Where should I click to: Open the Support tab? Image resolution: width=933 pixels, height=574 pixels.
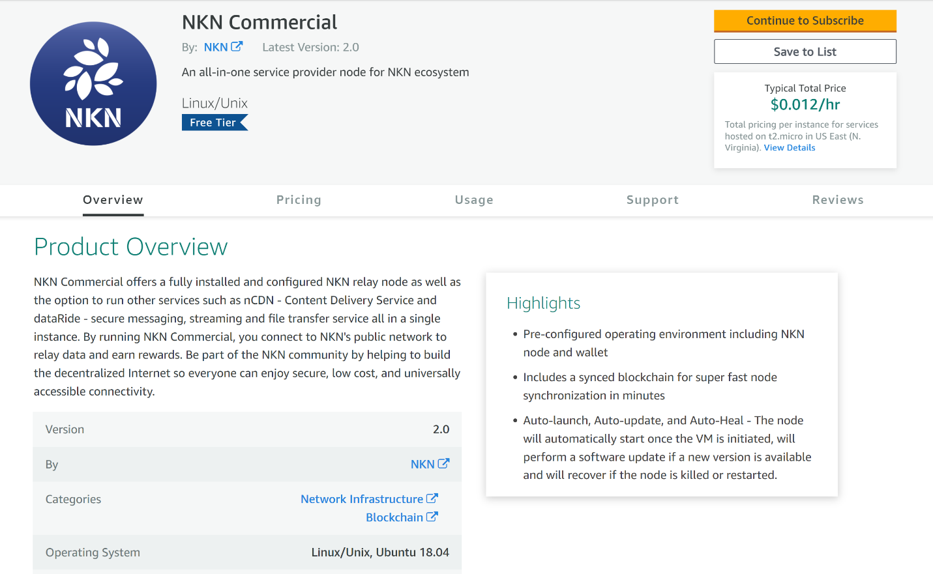653,200
